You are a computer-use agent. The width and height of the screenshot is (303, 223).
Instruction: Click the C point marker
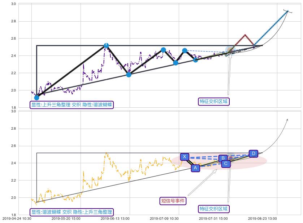(x=226, y=164)
